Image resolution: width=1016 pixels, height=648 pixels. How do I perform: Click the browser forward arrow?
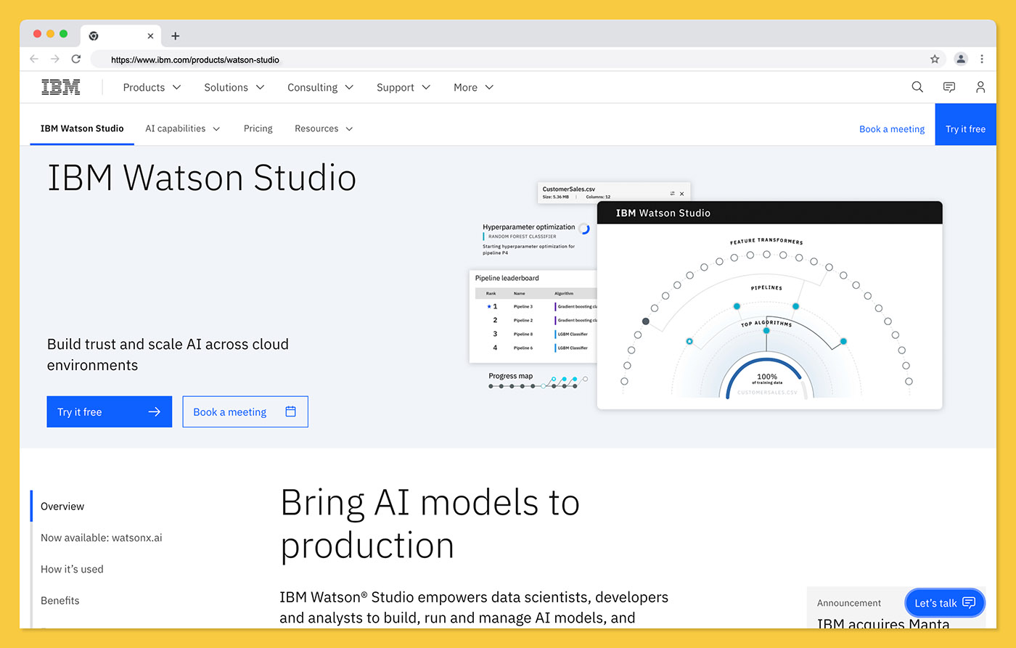55,59
